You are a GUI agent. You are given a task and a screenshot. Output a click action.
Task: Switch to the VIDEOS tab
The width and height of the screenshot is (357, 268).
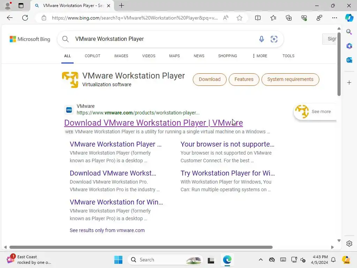tap(149, 56)
